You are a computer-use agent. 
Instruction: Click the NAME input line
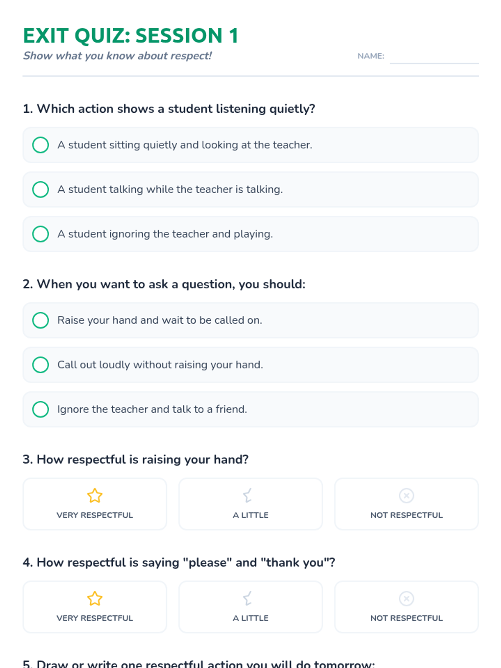[434, 57]
